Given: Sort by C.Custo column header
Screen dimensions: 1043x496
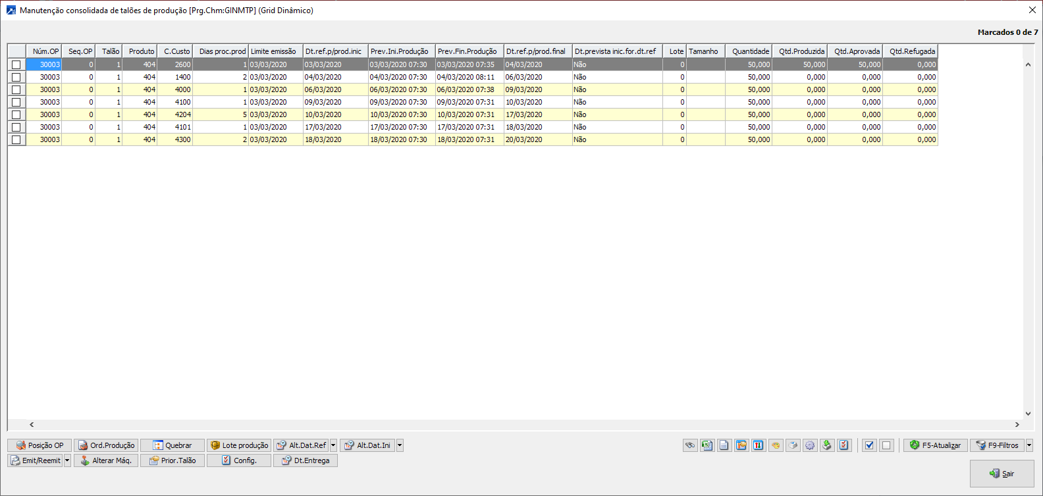Looking at the screenshot, I should pos(175,51).
